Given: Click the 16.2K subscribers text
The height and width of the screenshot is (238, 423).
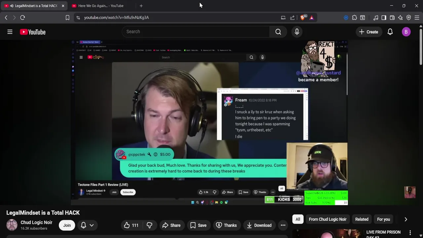Looking at the screenshot, I should point(34,228).
